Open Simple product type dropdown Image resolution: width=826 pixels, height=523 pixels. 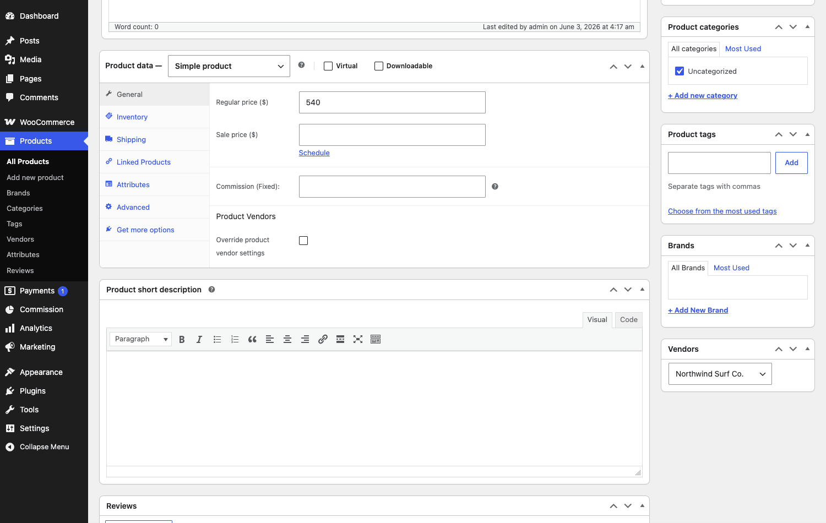[x=229, y=66]
